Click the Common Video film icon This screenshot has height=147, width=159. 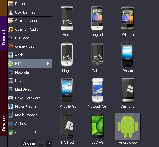pyautogui.click(x=11, y=21)
